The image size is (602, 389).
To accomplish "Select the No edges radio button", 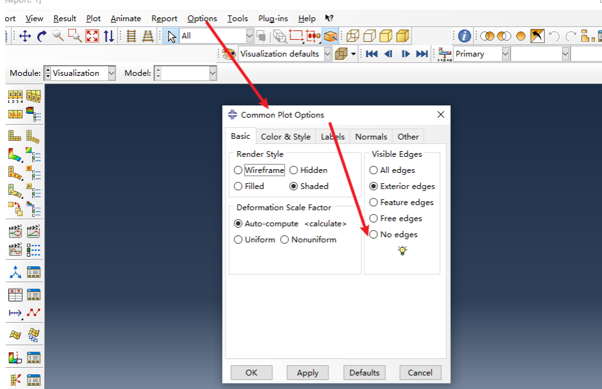I will 373,235.
